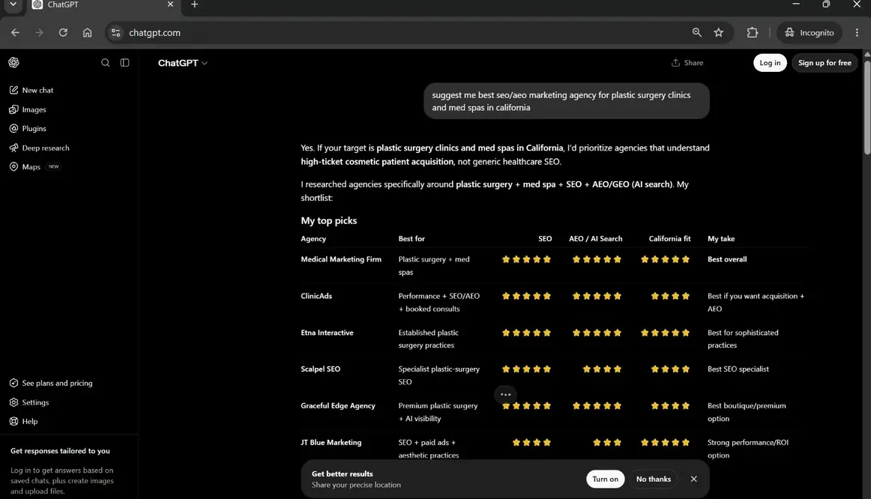Decline location with No thanks
The height and width of the screenshot is (499, 871).
click(654, 479)
